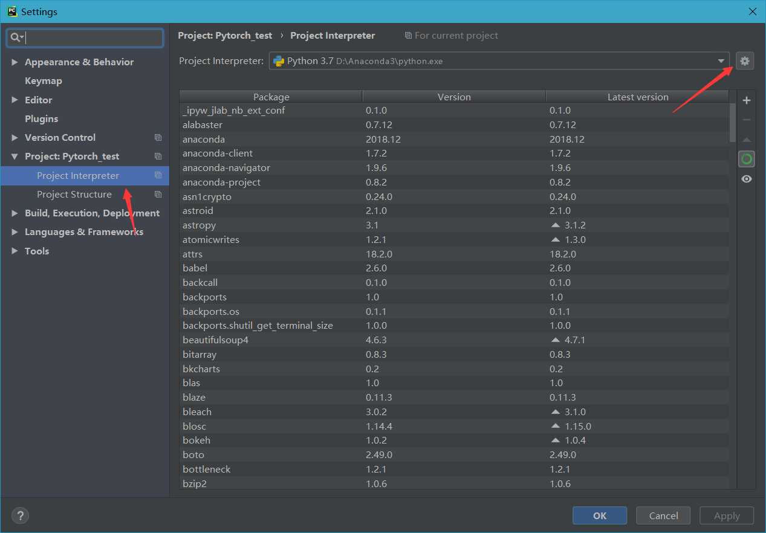Select the babel package row

(x=454, y=268)
